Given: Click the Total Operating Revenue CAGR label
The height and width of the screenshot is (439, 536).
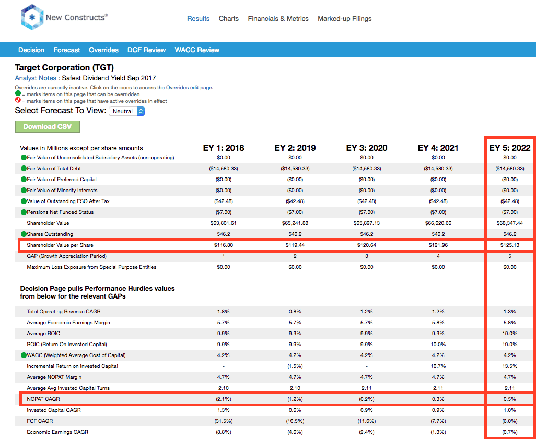Looking at the screenshot, I should [64, 312].
